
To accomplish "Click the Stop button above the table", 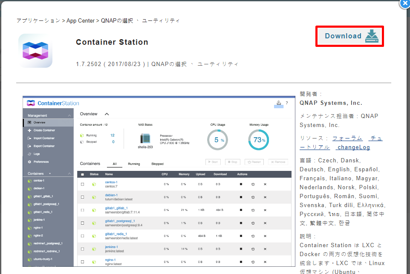I will coord(232,162).
